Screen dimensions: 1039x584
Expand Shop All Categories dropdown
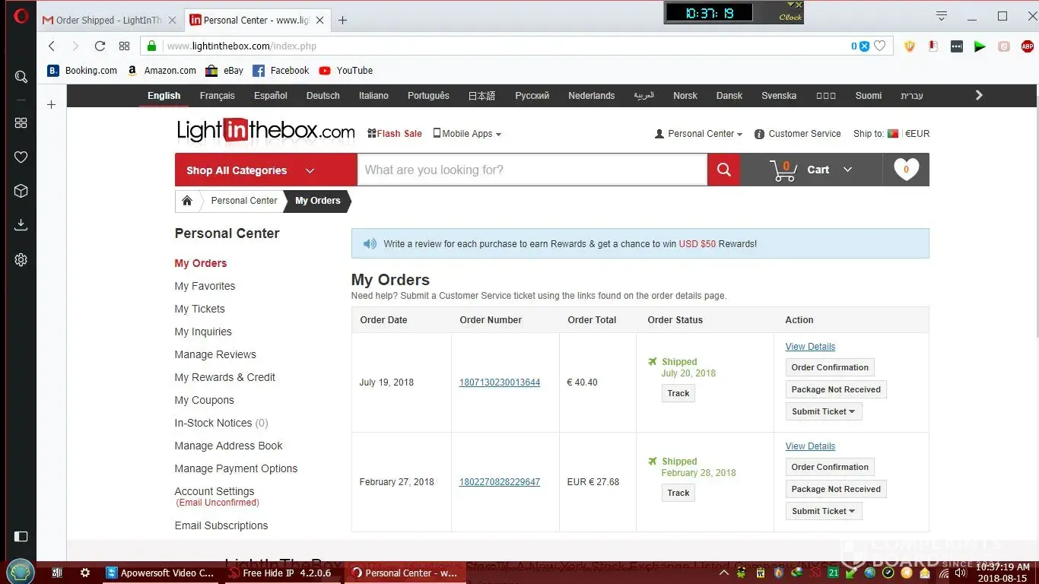click(x=266, y=170)
